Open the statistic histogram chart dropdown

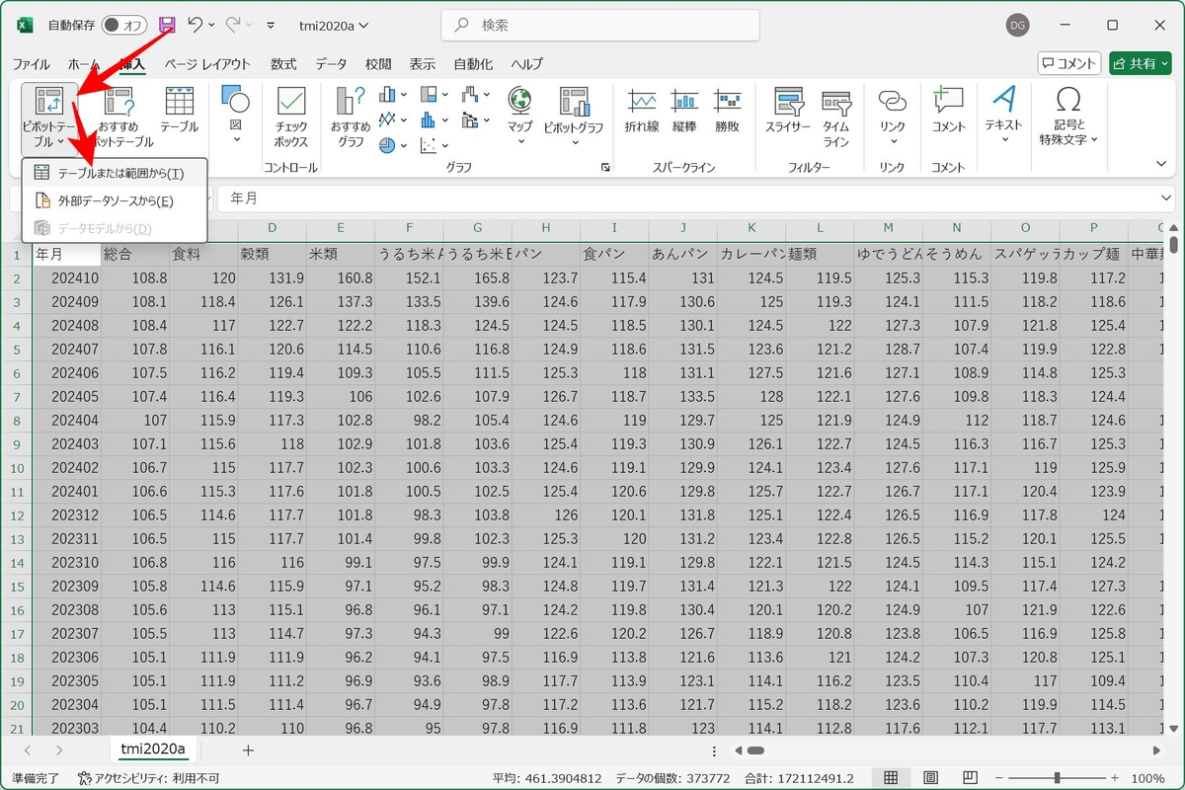tap(434, 119)
